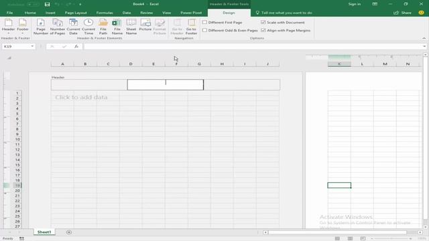
Task: Save the workbook using the floppy icon
Action: (47, 4)
